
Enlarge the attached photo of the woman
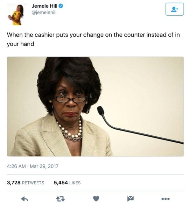[95, 107]
